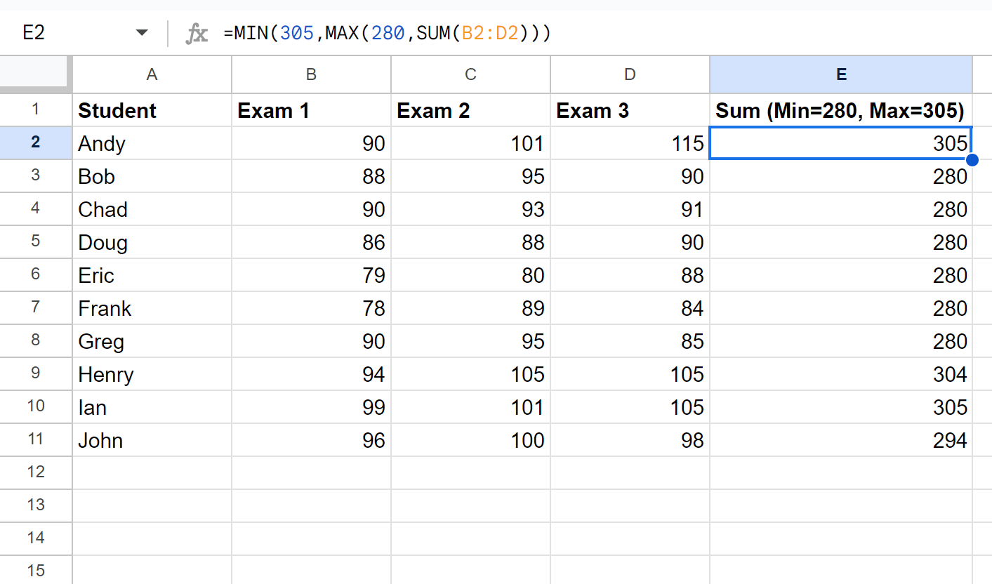Screen dimensions: 992x584
Task: Click empty cell E13
Action: point(841,506)
